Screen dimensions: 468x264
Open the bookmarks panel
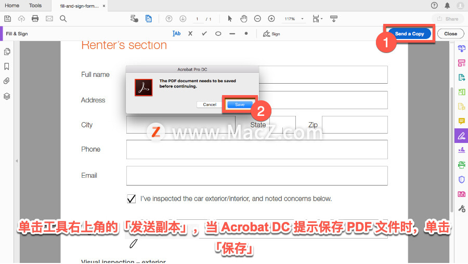pyautogui.click(x=7, y=66)
